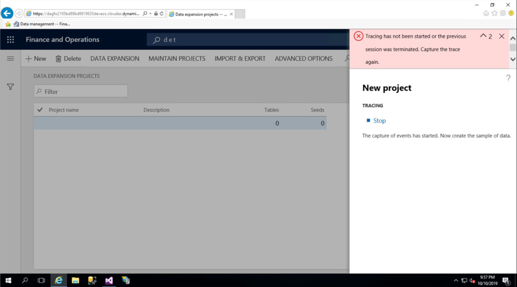Open help via the question mark icon

click(x=508, y=78)
